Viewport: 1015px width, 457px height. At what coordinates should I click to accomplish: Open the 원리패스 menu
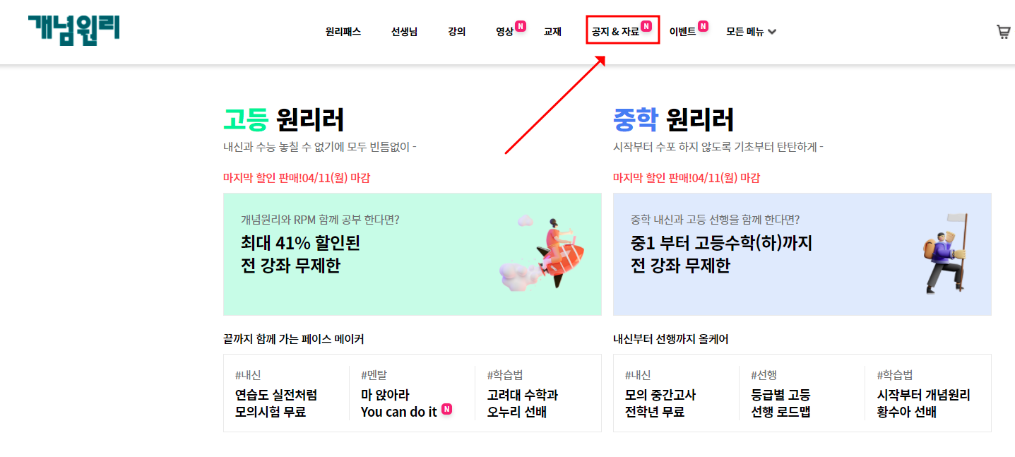point(343,32)
